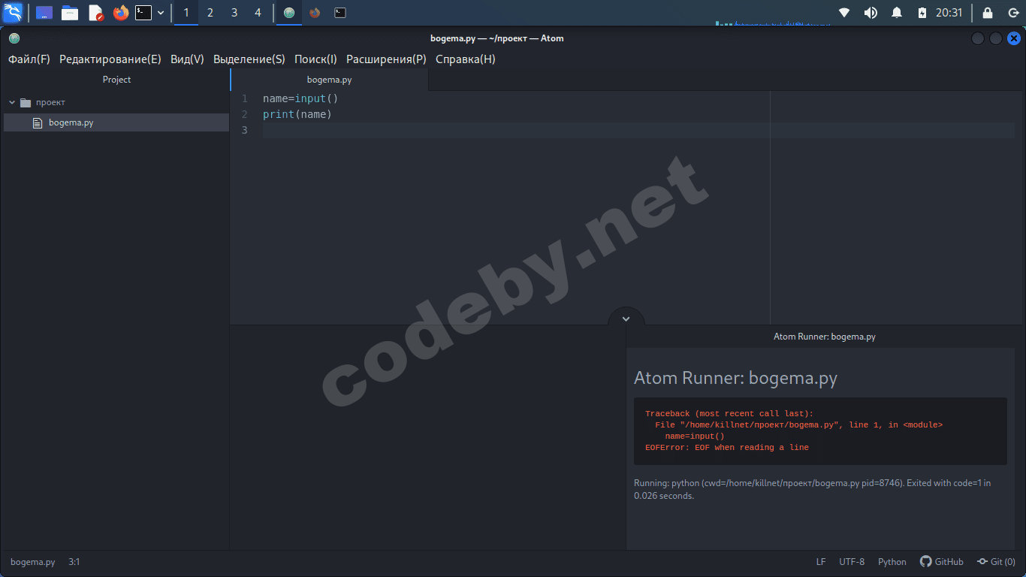Viewport: 1026px width, 577px height.
Task: Switch to workspace 3
Action: [234, 13]
